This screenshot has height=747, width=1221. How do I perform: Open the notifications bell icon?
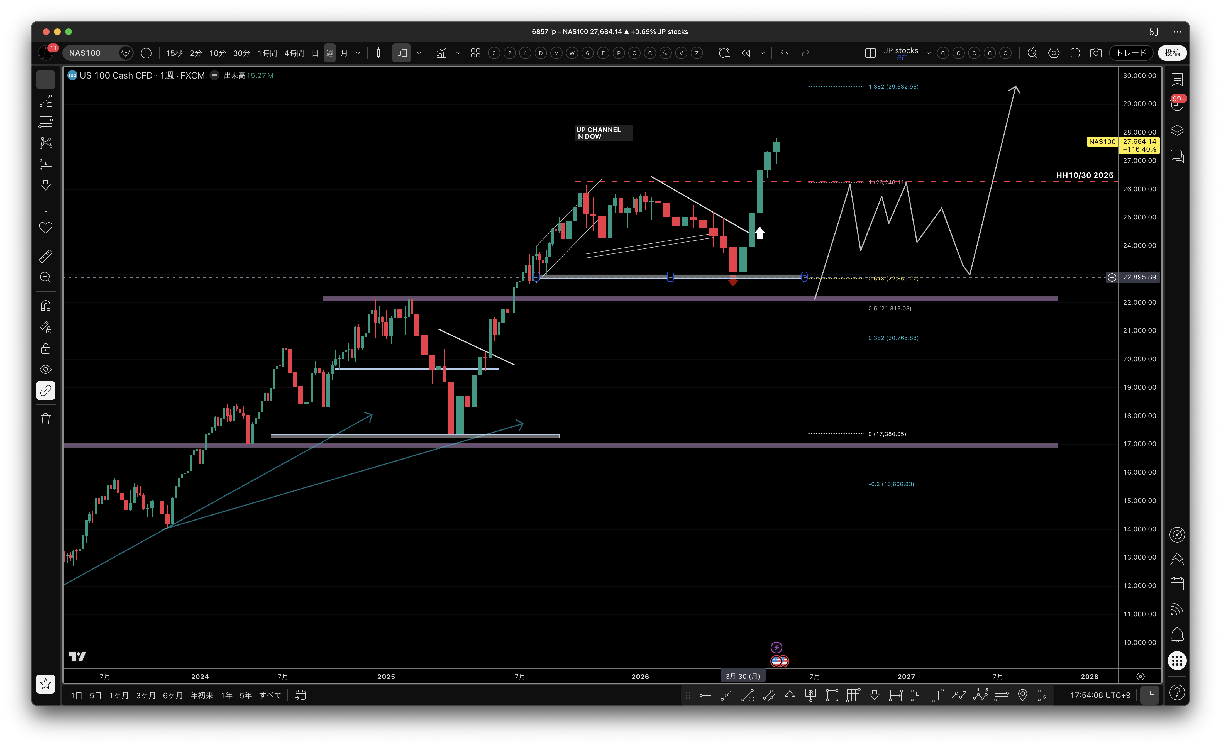point(1177,634)
